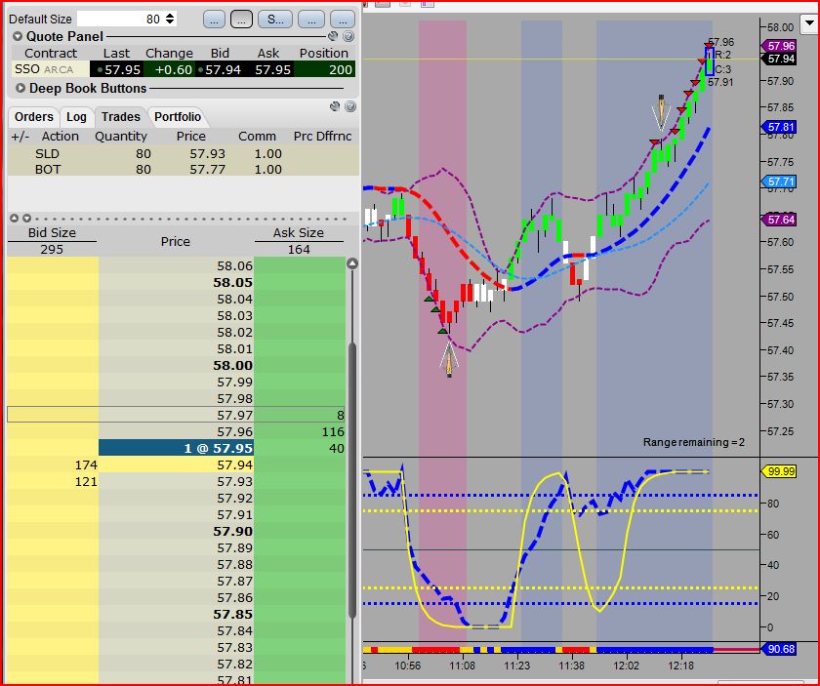Viewport: 820px width, 686px height.
Task: Click the 58.00 price ladder row
Action: [177, 366]
